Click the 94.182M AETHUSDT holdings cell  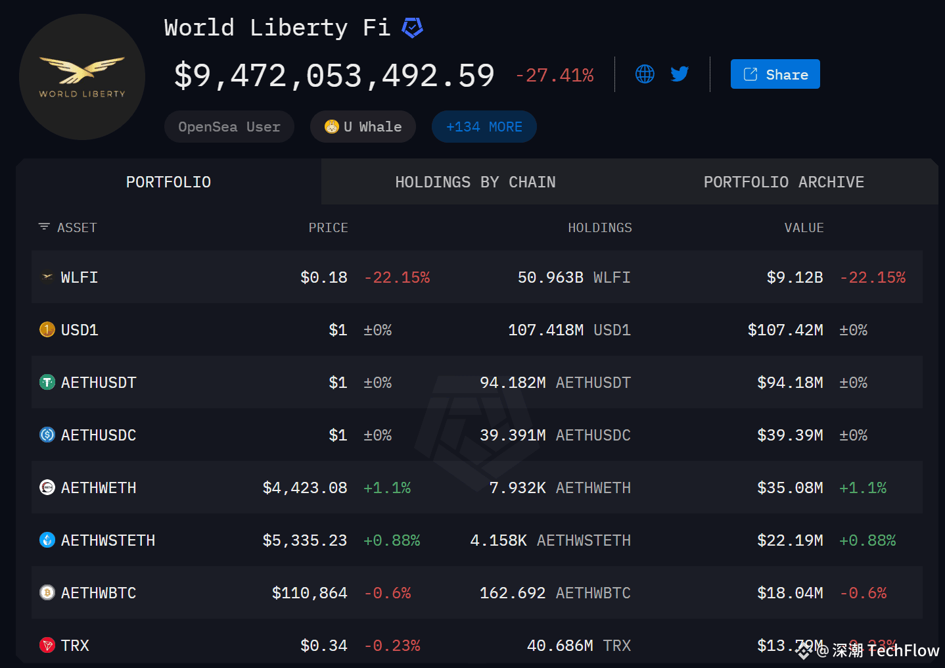click(555, 383)
